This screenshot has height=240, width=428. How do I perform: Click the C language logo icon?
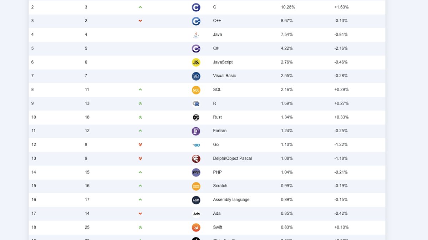196,7
